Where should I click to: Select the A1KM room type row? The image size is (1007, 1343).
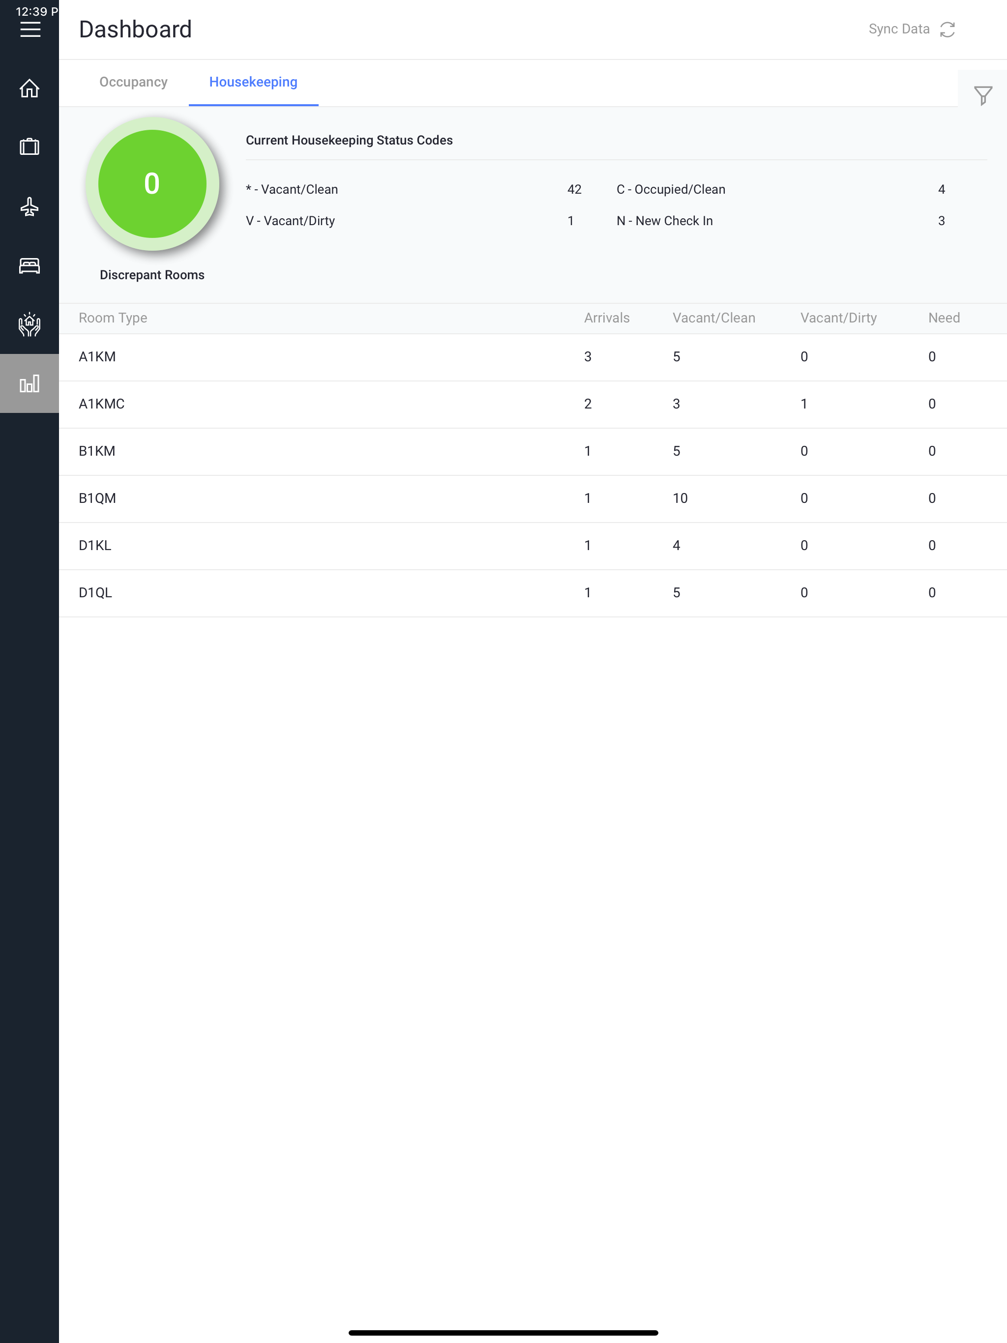pos(533,357)
